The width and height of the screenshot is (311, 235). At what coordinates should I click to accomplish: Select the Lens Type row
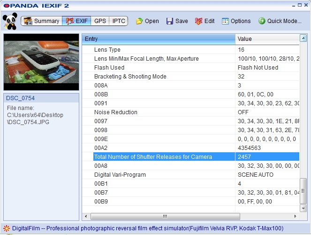(x=191, y=50)
